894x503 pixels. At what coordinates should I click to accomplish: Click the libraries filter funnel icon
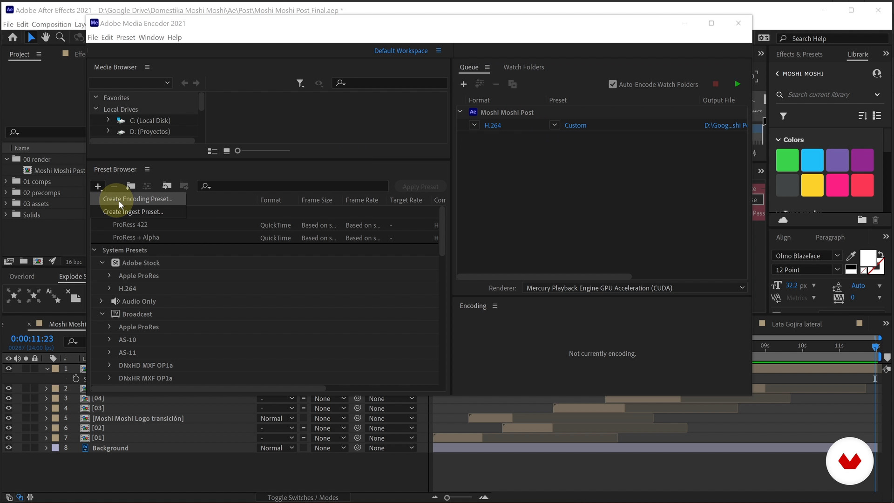[783, 116]
